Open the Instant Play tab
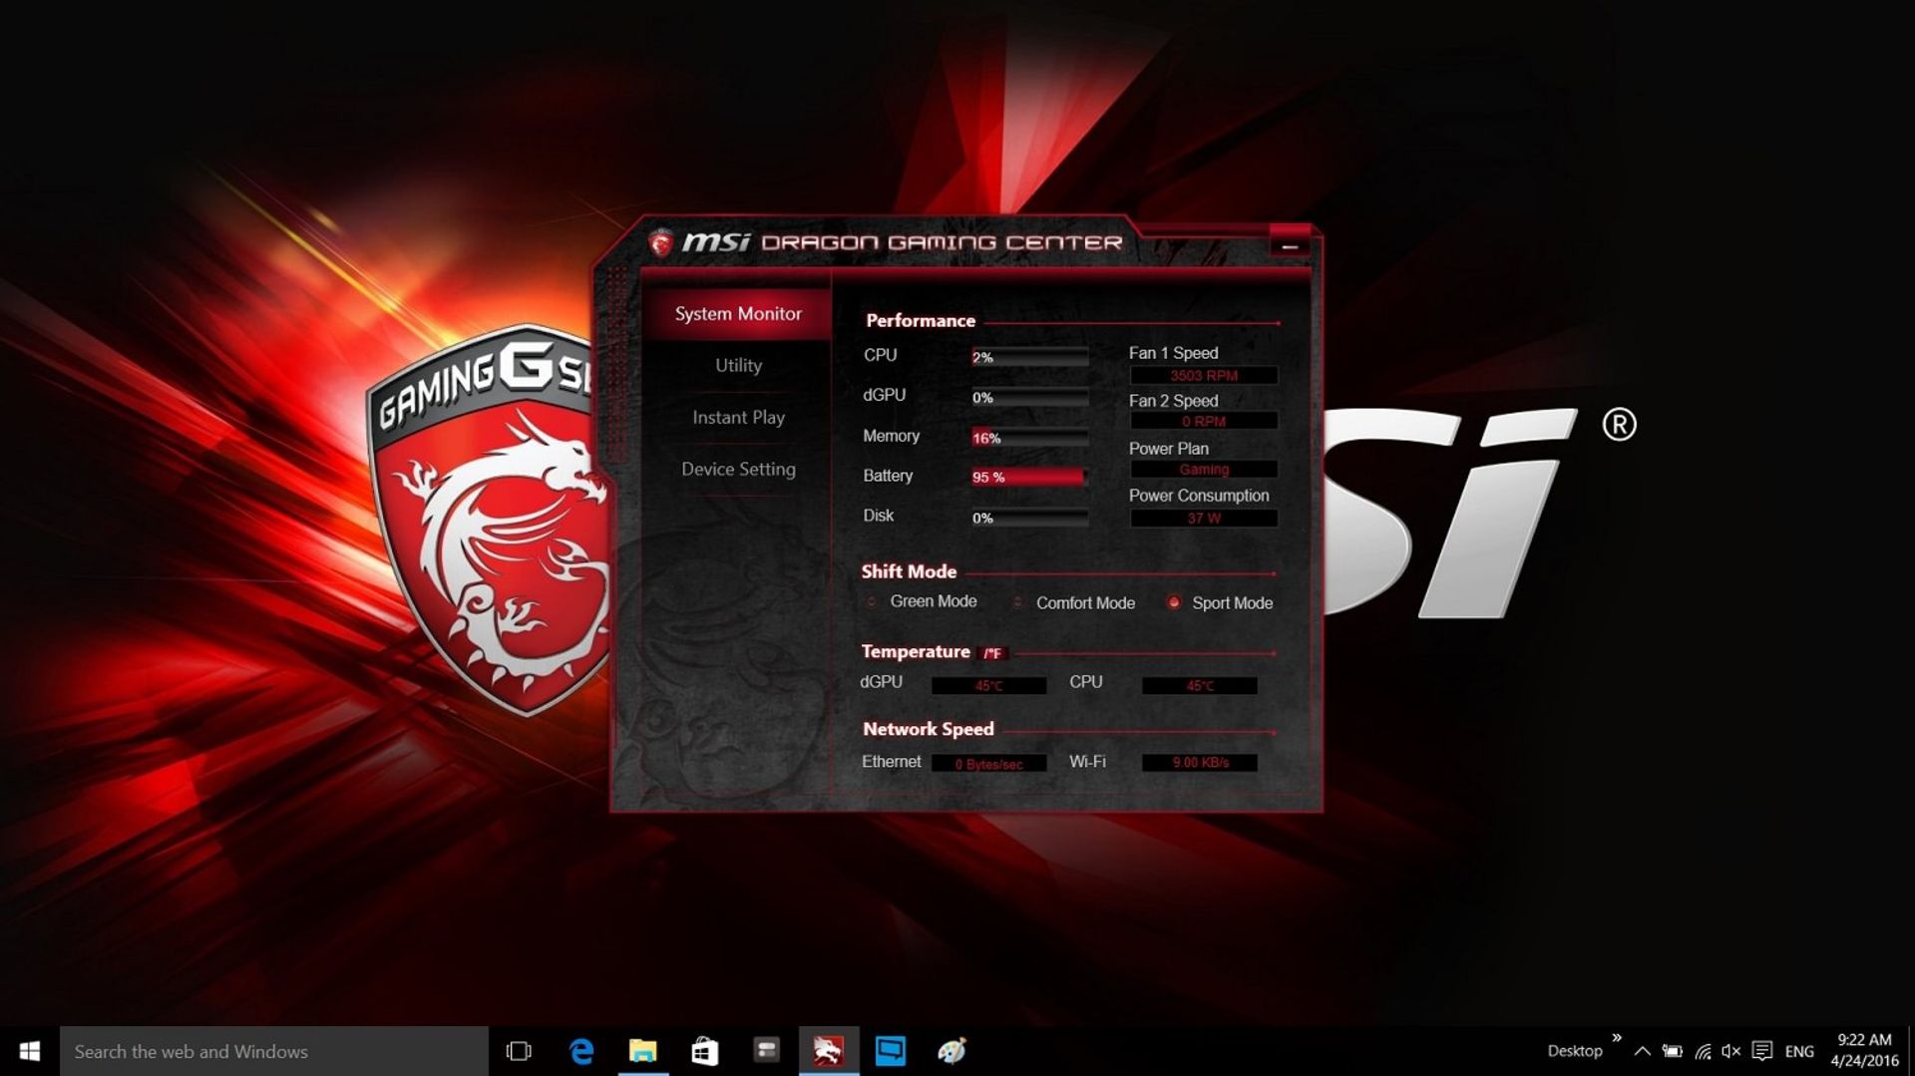The width and height of the screenshot is (1915, 1076). point(738,418)
